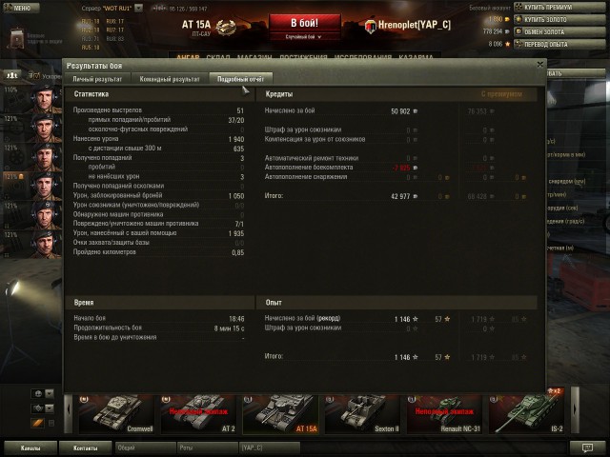Screen dimensions: 610x457
Task: Click the Продолжительность боя 8 мин 15 с row
Action: [x=159, y=328]
